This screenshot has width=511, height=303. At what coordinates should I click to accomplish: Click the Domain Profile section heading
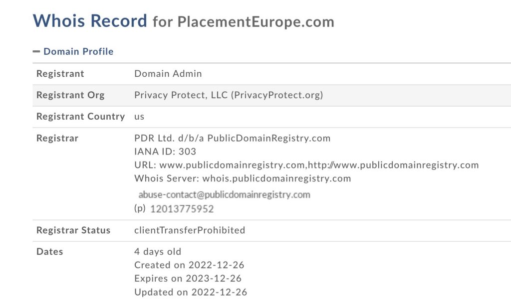78,51
